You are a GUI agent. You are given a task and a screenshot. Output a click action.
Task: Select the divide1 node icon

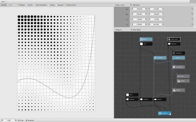click(178, 81)
